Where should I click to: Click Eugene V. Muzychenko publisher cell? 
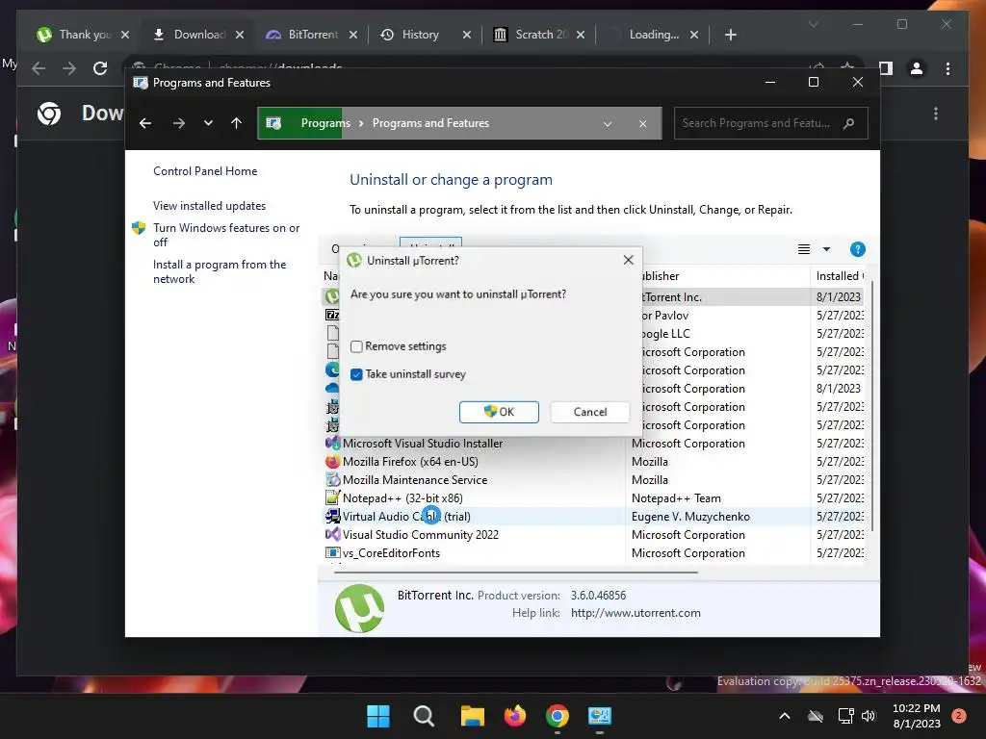coord(690,517)
